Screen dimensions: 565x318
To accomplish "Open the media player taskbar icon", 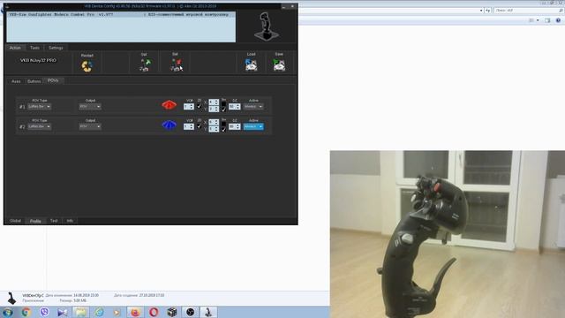I will tap(117, 312).
